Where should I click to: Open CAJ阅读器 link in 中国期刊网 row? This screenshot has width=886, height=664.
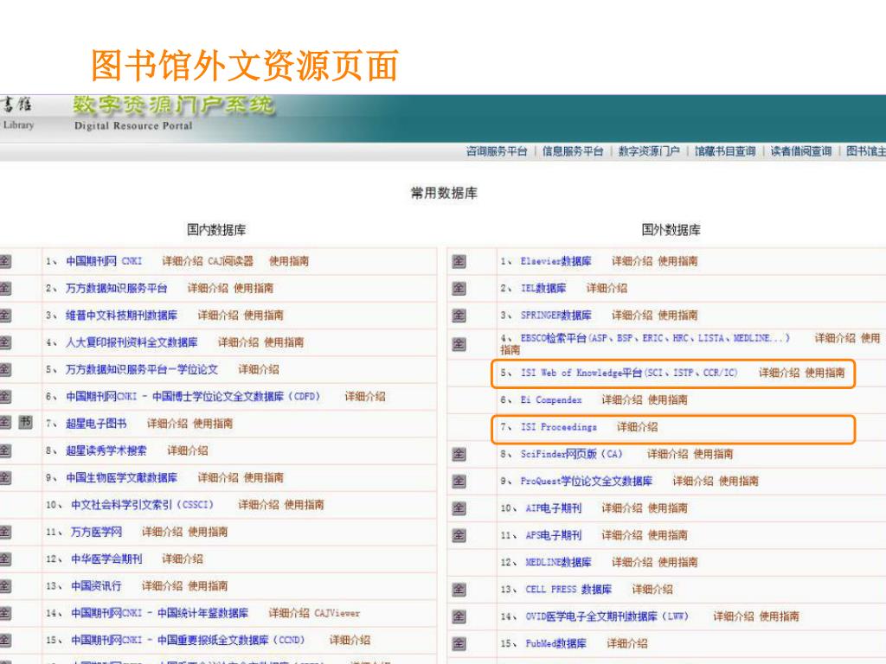pyautogui.click(x=230, y=261)
